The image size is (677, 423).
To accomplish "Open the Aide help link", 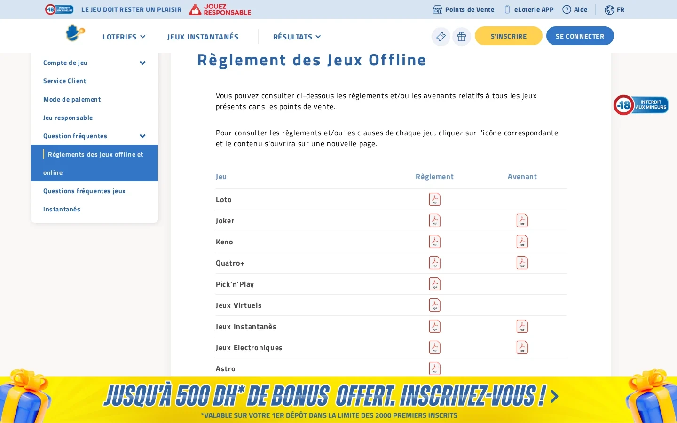I will pos(575,9).
